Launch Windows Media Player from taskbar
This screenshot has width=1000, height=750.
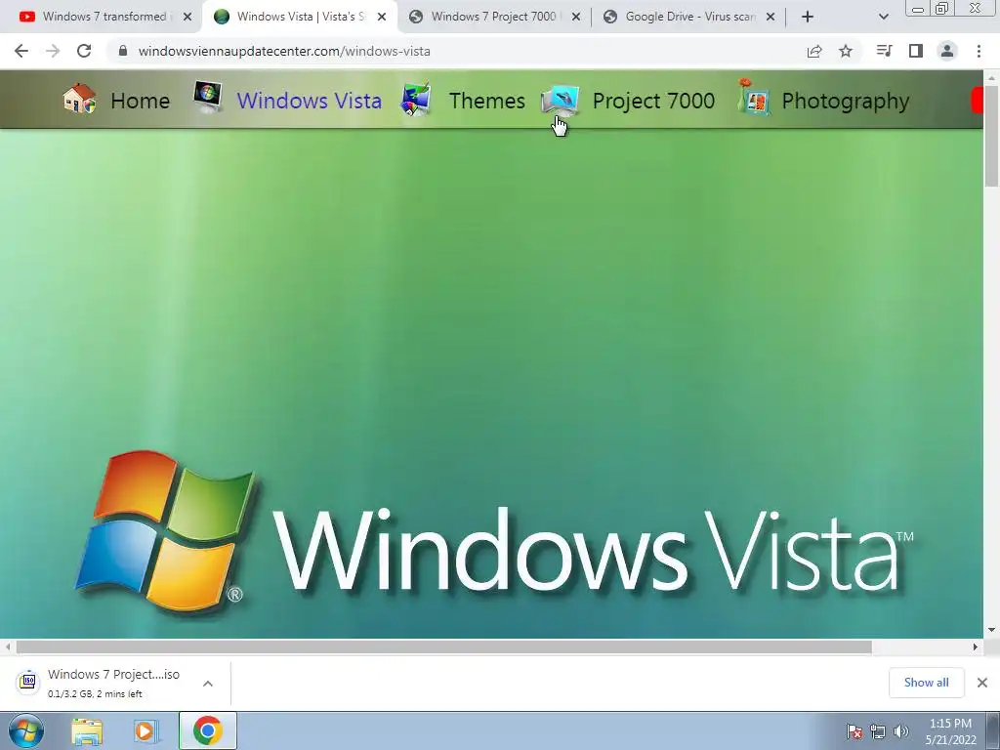(145, 731)
